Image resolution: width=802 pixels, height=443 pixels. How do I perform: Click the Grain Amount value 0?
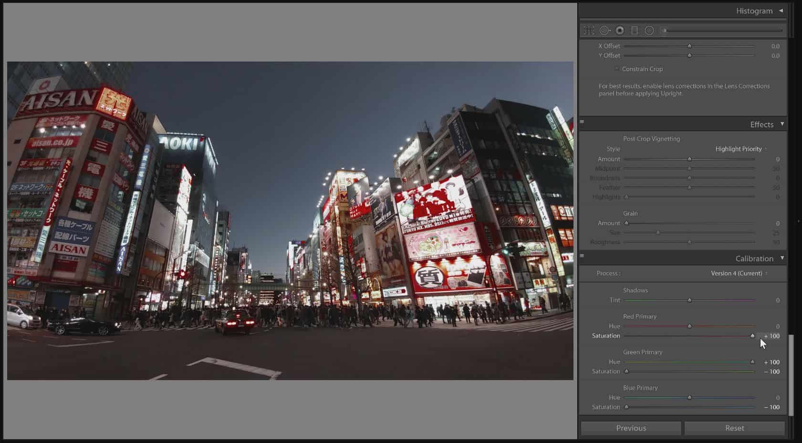point(778,223)
